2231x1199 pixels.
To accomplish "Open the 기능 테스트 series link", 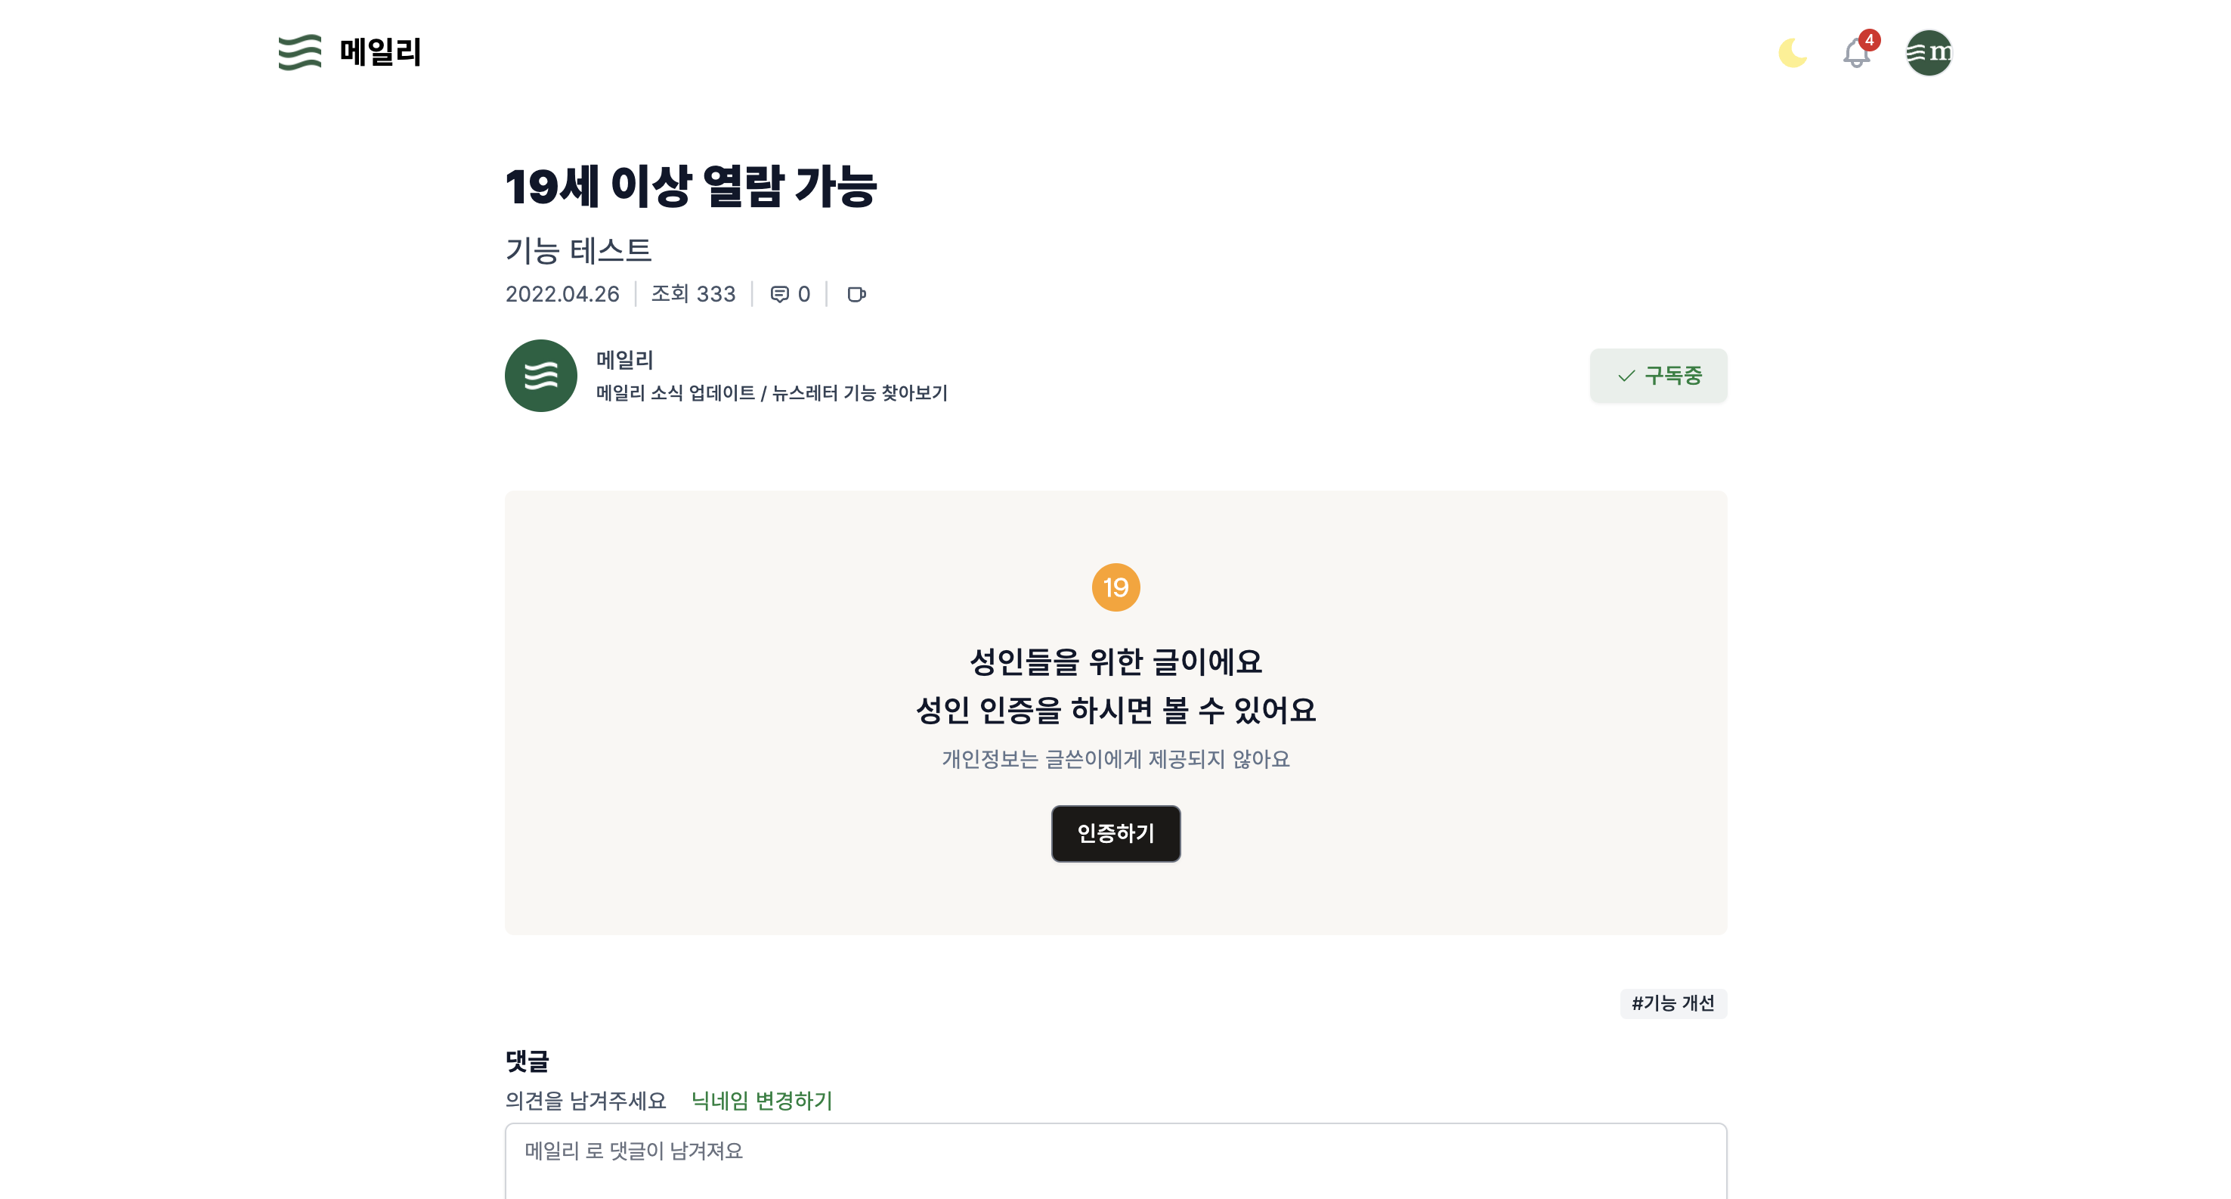I will pyautogui.click(x=577, y=250).
